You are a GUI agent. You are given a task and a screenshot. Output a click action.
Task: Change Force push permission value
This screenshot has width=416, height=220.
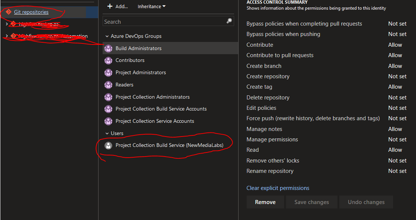point(397,118)
